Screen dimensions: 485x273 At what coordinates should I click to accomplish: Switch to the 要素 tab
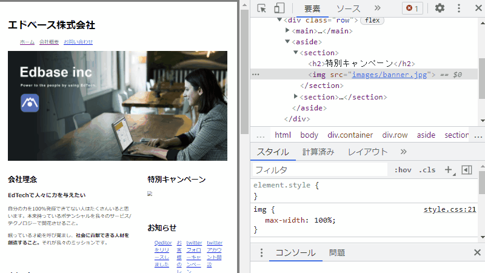point(312,8)
